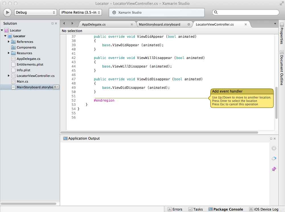
Task: Click the References folder icon
Action: pyautogui.click(x=13, y=42)
